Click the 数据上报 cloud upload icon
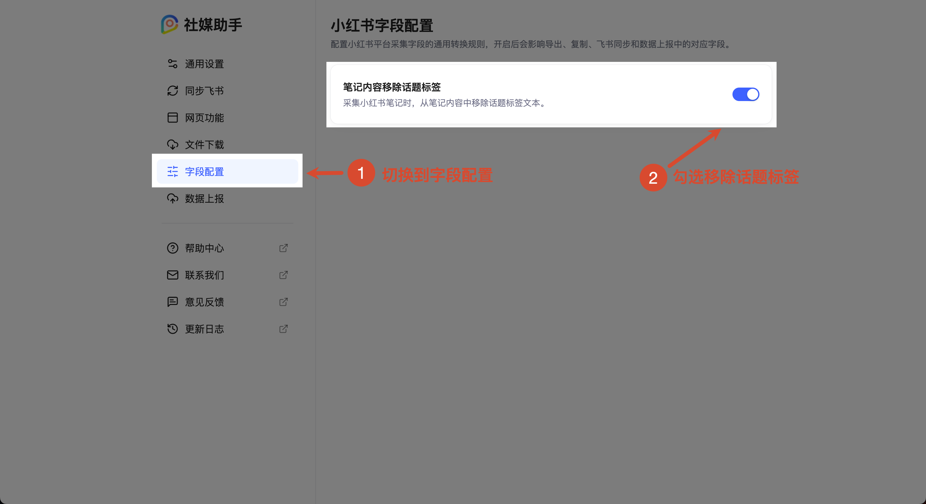 (x=172, y=198)
